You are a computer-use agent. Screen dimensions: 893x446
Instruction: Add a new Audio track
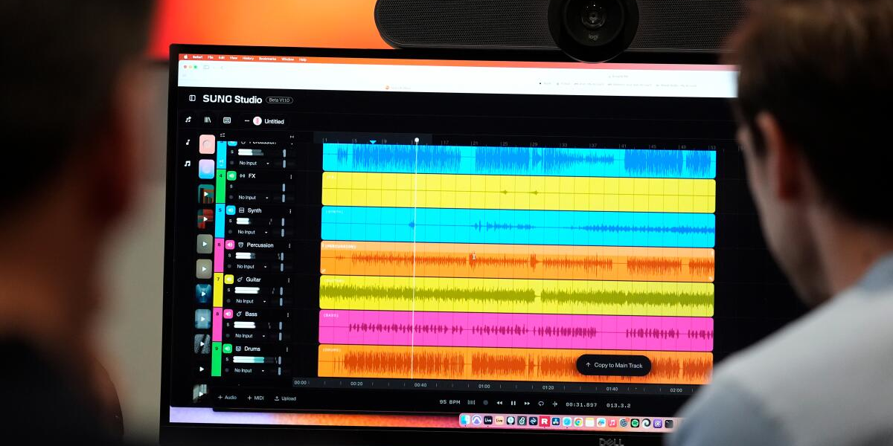click(226, 398)
